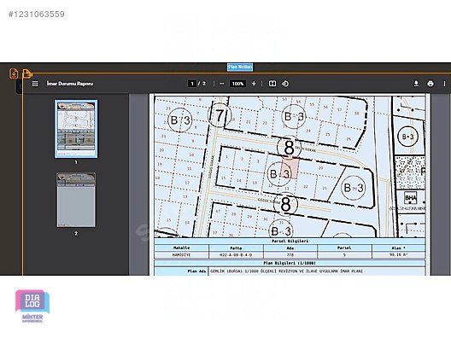Viewport: 451px width, 338px height.
Task: Open the Plan Notları tab
Action: (x=240, y=67)
